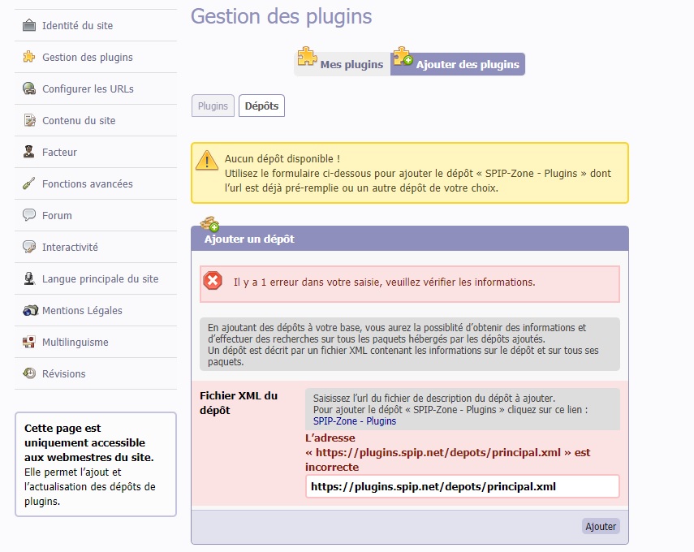The height and width of the screenshot is (552, 694).
Task: Click the yellow warning triangle icon
Action: click(207, 160)
